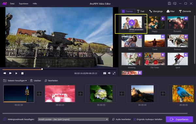Open the Hilfe menu

point(35,4)
